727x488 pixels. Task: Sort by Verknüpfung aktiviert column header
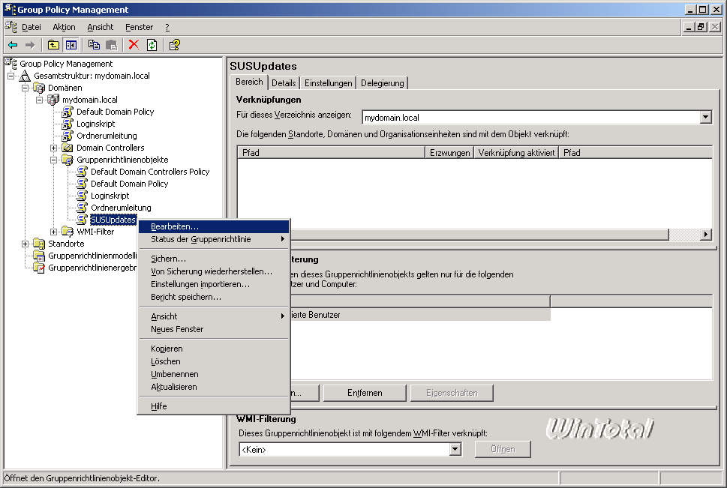516,152
